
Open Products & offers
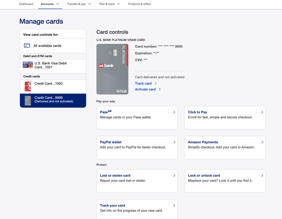point(140,4)
